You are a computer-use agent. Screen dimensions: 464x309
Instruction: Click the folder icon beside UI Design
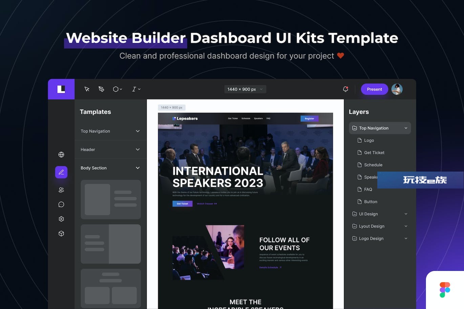(355, 214)
